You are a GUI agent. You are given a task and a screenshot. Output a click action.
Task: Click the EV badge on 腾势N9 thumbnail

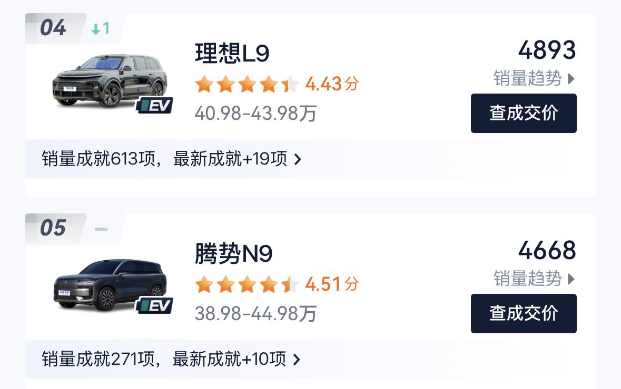coord(155,306)
